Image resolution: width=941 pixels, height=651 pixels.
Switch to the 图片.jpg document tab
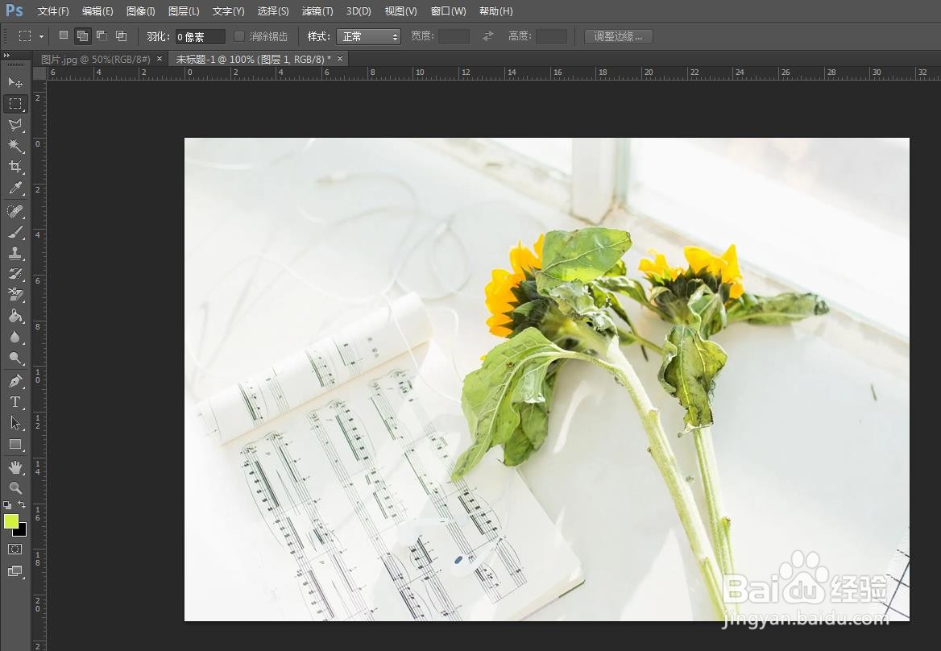(95, 59)
